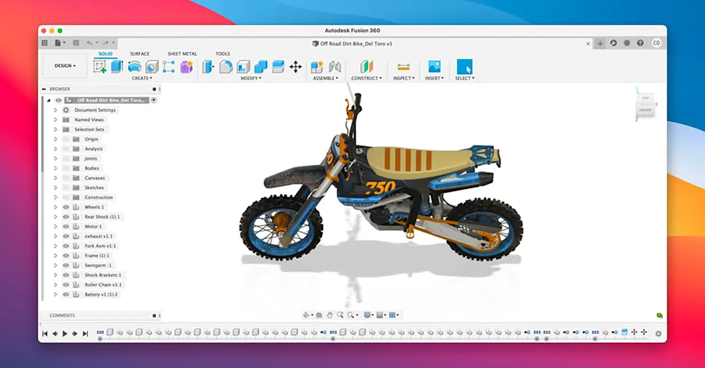705x368 pixels.
Task: Hide the Roller Chain v1:1 component
Action: [66, 285]
